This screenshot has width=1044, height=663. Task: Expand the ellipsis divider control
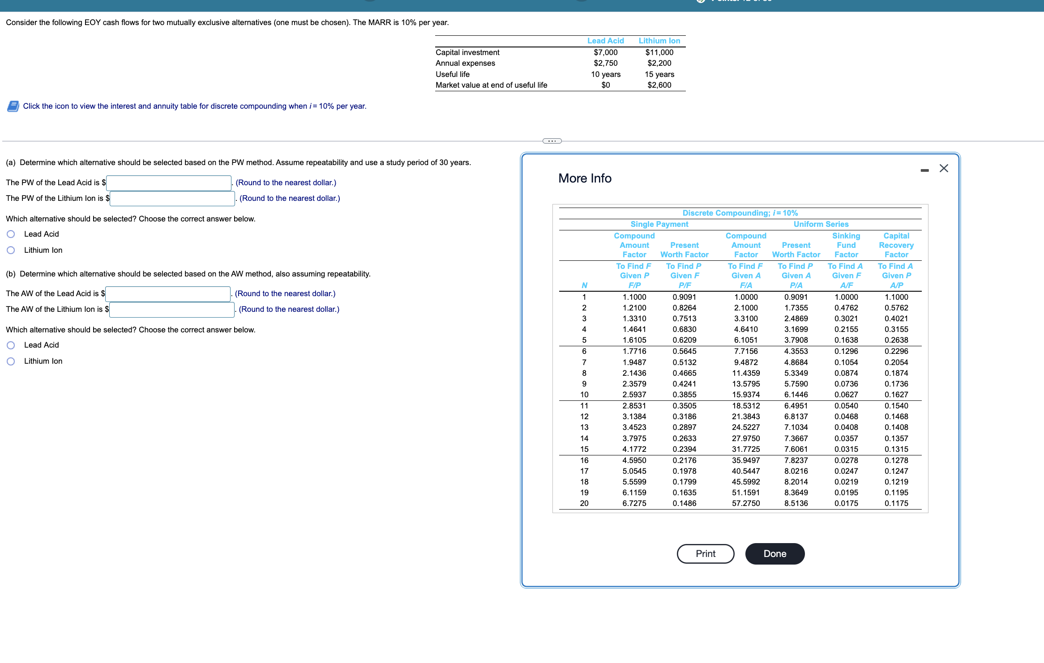tap(552, 141)
